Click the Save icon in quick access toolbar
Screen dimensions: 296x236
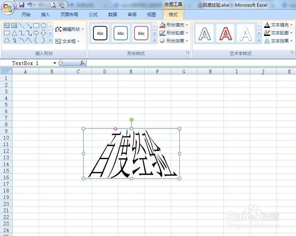22,4
